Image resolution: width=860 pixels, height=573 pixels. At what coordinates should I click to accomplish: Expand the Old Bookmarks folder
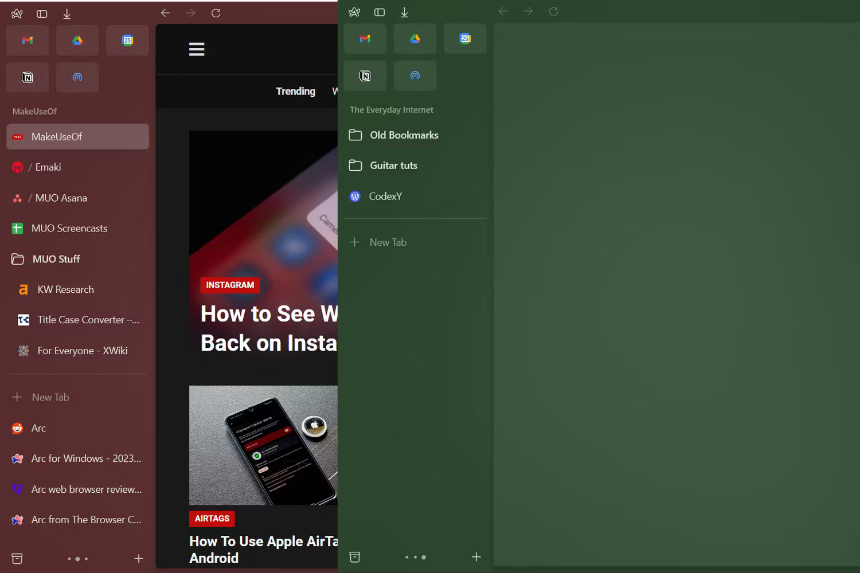[x=404, y=135]
